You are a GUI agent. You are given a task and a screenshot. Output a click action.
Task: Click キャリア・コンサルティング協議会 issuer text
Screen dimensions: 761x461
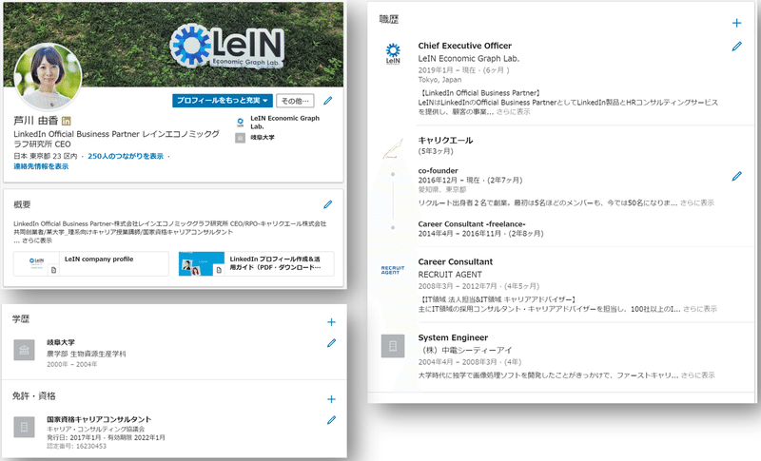[x=96, y=429]
